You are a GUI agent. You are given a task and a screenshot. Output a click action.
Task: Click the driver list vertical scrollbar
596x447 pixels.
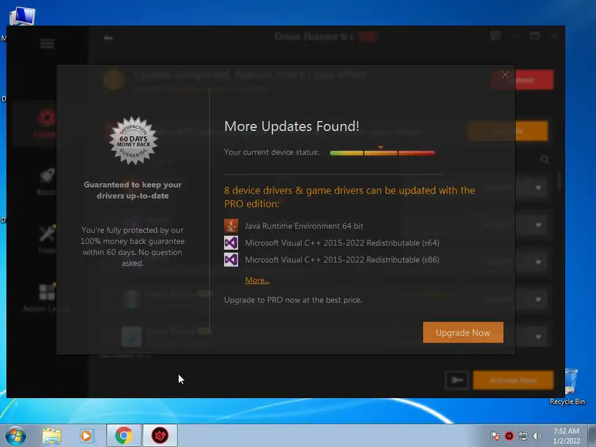[559, 182]
